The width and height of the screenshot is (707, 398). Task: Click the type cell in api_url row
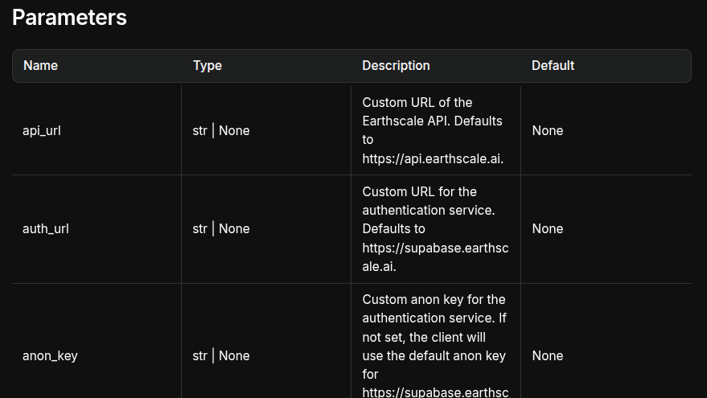click(221, 130)
